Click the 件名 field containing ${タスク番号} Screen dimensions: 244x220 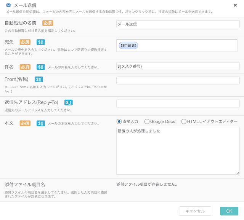click(178, 66)
